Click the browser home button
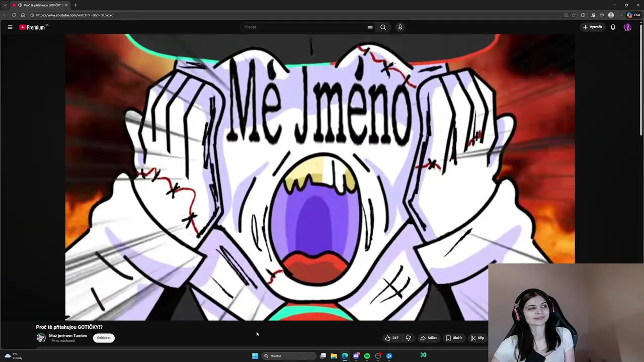 pyautogui.click(x=23, y=15)
